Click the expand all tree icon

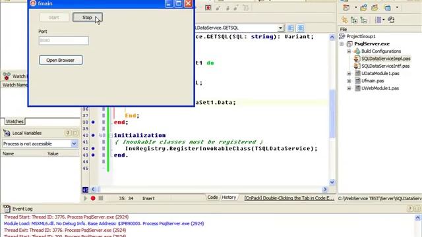point(354,20)
